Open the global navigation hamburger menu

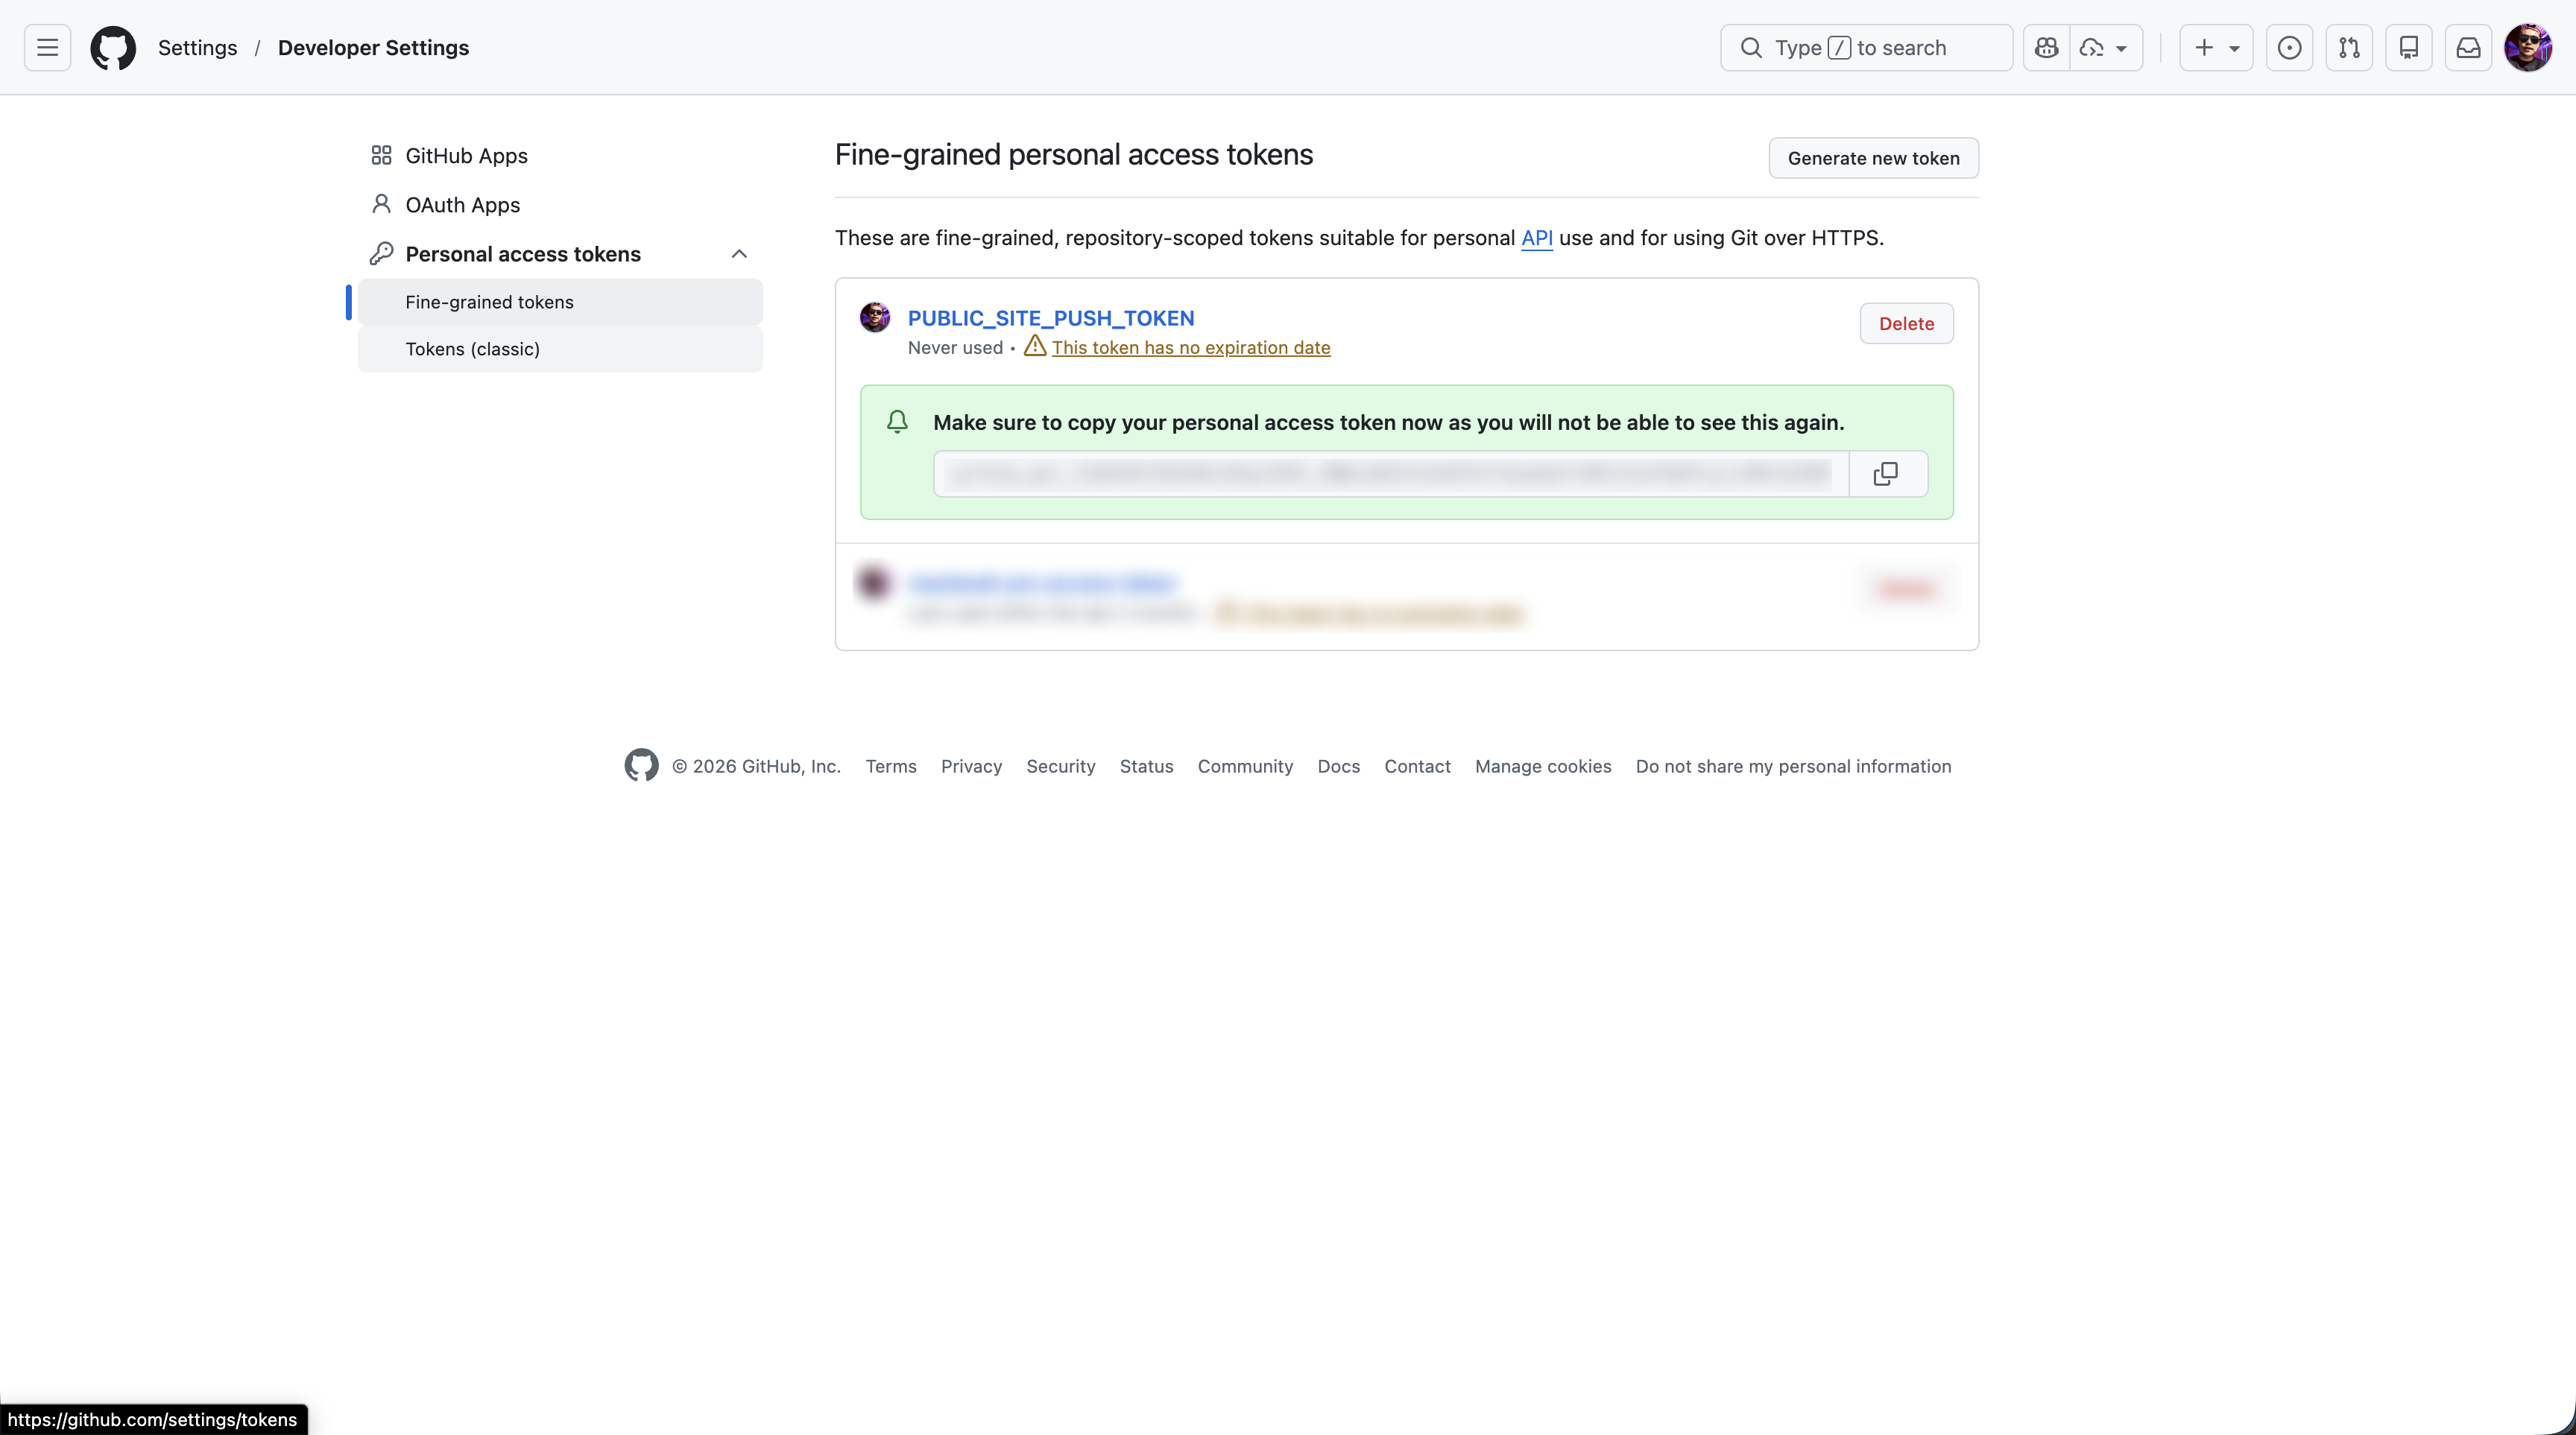[x=47, y=48]
